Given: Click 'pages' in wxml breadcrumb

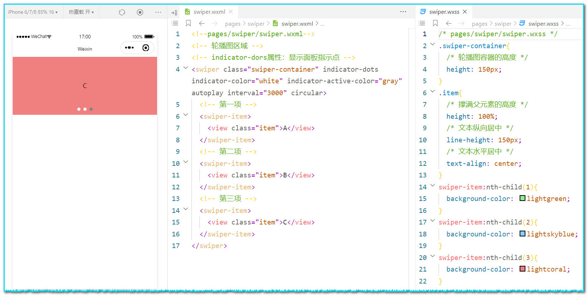Looking at the screenshot, I should pyautogui.click(x=233, y=24).
